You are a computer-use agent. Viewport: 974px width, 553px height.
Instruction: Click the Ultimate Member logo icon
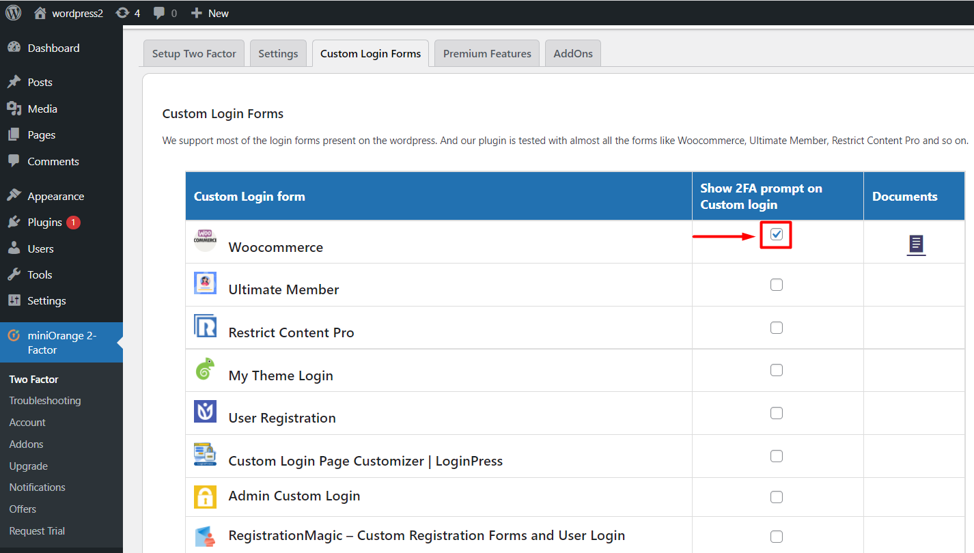coord(205,283)
